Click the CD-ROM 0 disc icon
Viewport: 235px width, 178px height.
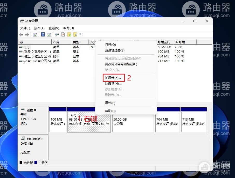[x=23, y=138]
